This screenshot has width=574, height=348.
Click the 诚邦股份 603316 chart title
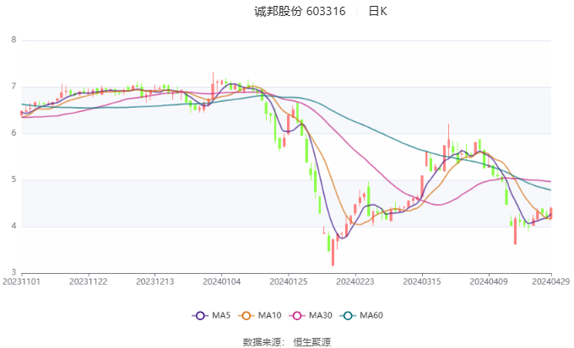301,12
